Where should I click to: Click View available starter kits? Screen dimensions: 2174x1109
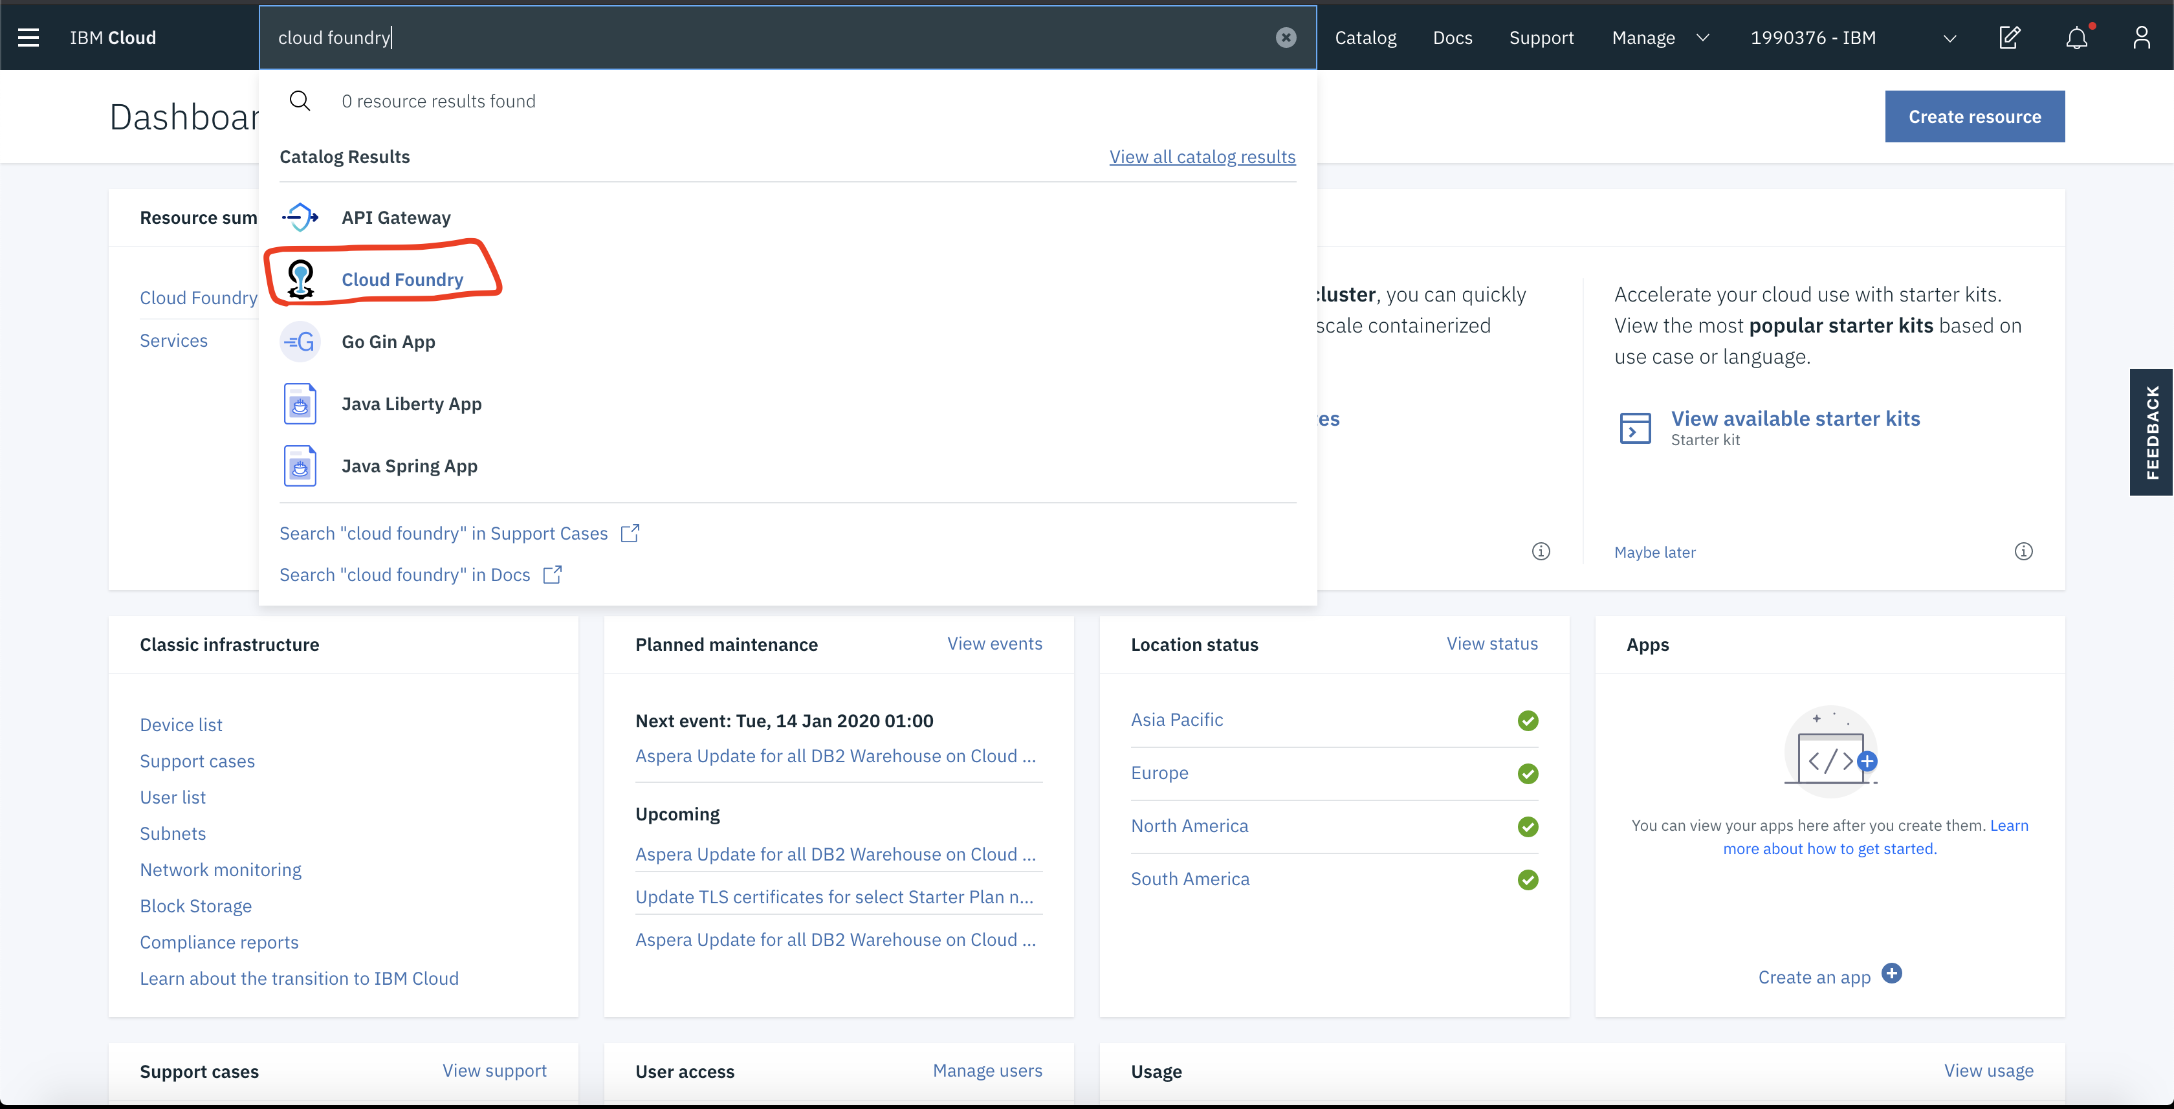coord(1795,419)
